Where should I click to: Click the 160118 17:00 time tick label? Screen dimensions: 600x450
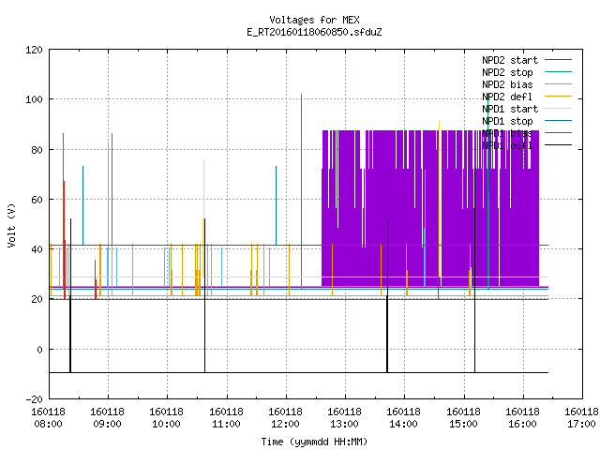[581, 418]
